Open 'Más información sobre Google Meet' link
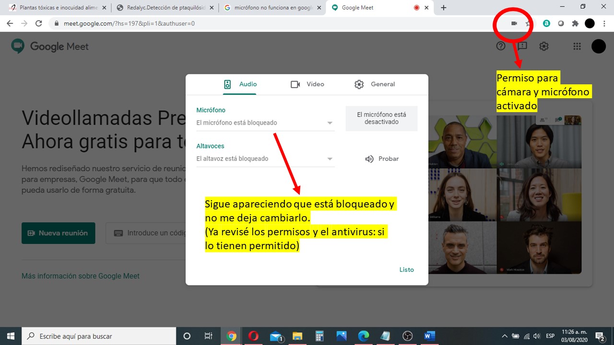 (x=80, y=276)
